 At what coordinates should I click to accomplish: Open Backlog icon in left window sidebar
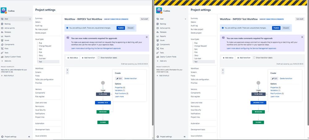[2, 24]
